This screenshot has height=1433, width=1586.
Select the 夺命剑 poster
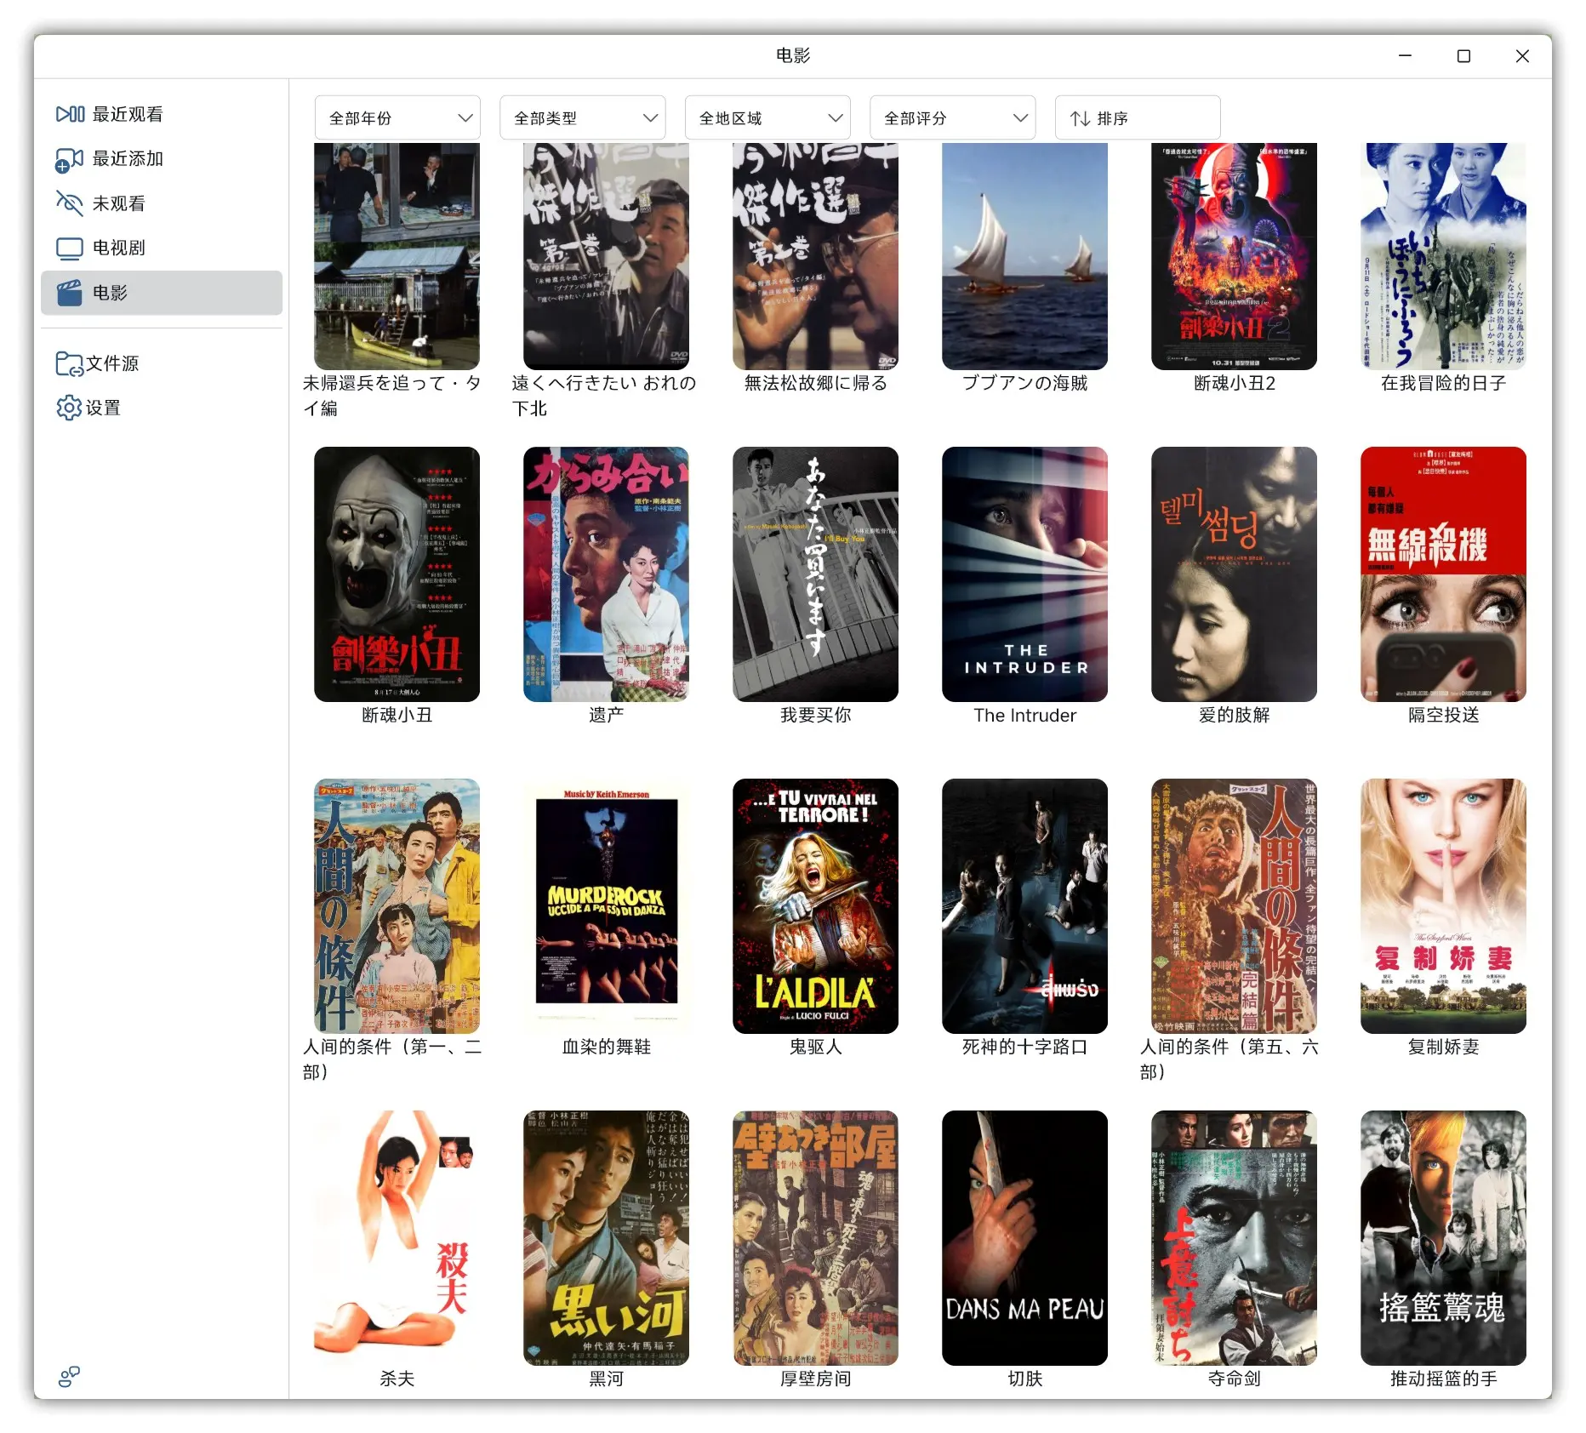point(1234,1238)
